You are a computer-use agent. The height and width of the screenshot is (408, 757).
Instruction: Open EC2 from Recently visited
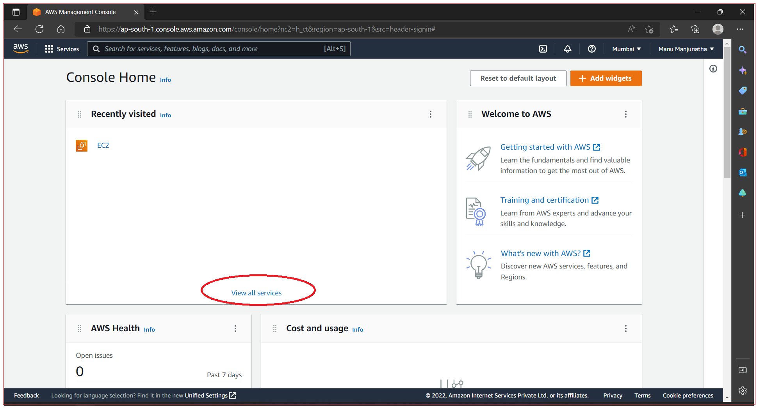coord(103,145)
